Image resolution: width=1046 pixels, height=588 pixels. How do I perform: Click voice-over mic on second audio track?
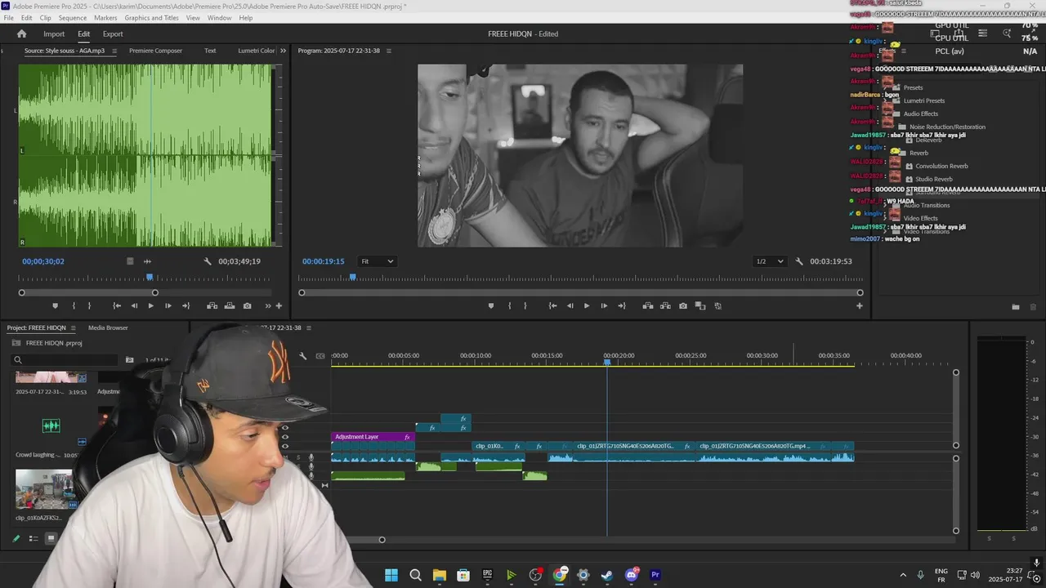pos(311,467)
